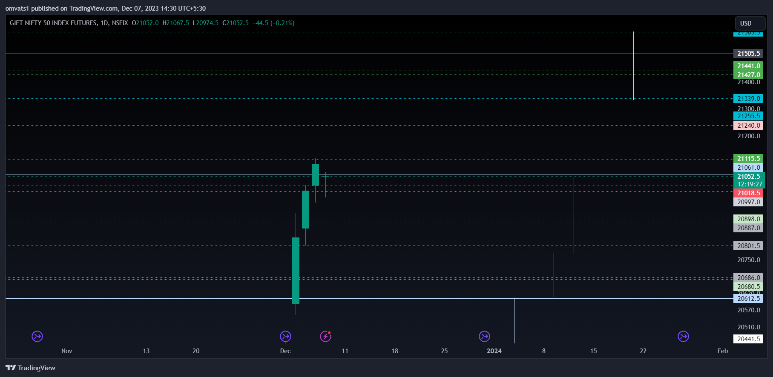773x377 pixels.
Task: Click the Dec label on time axis
Action: (285, 351)
